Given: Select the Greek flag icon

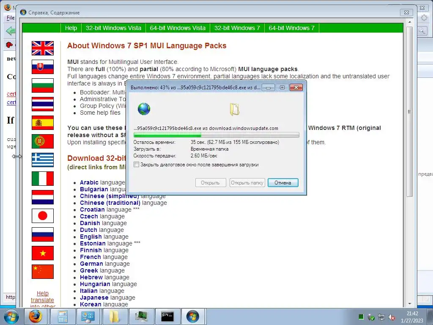Looking at the screenshot, I should click(x=43, y=160).
